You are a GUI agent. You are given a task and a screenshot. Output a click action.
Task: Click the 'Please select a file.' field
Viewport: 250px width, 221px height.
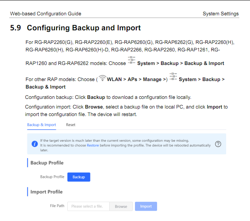[88, 206]
